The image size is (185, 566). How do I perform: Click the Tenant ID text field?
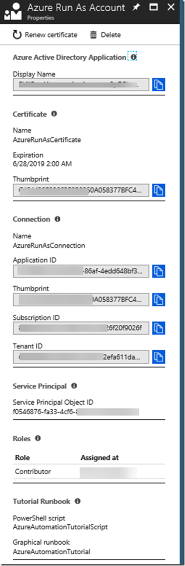pyautogui.click(x=81, y=357)
